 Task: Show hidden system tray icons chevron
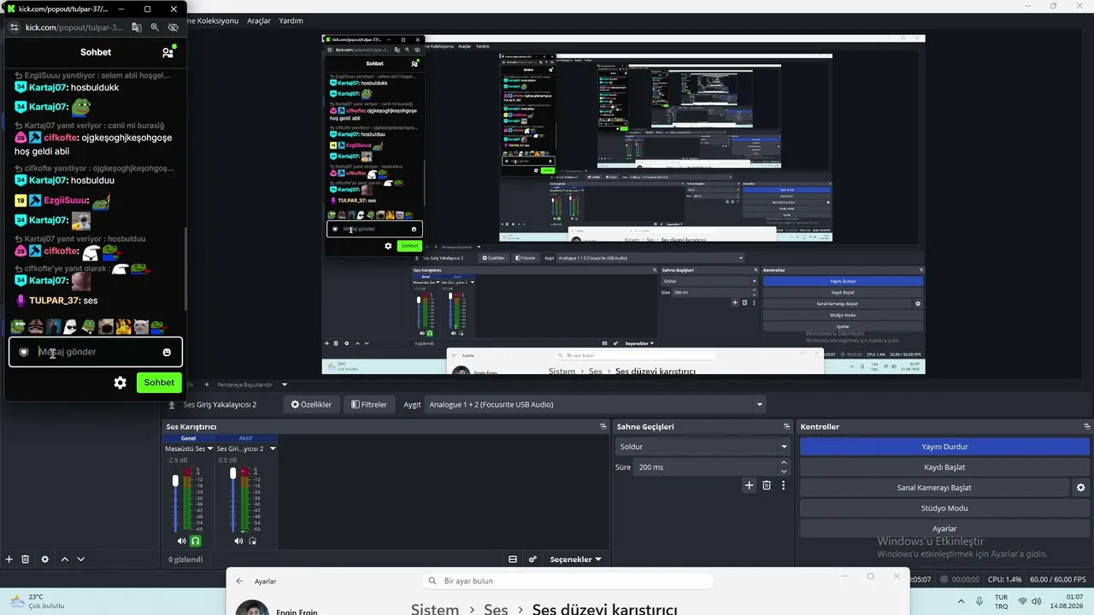tap(961, 601)
